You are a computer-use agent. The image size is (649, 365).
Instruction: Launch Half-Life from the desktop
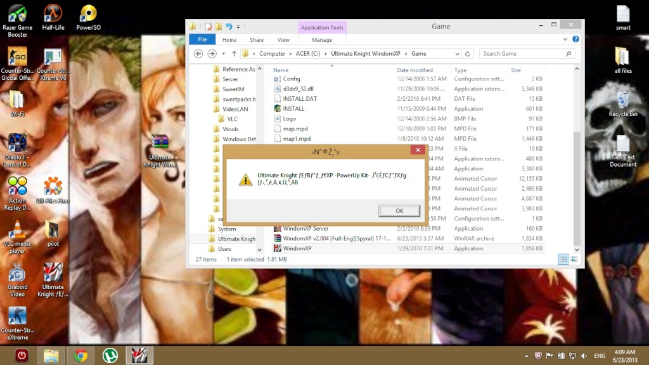(53, 17)
